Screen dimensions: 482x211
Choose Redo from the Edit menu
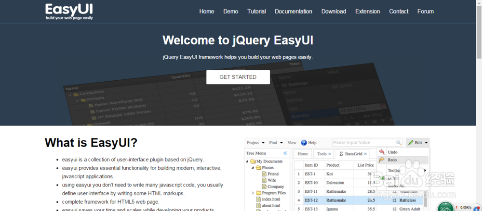point(402,160)
